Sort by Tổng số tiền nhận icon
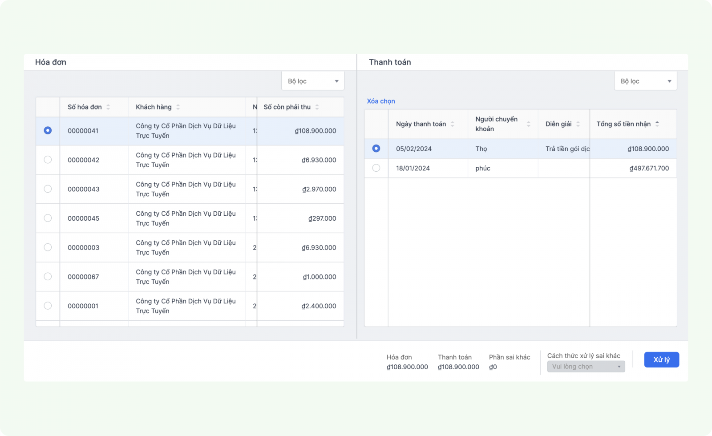712x436 pixels. pyautogui.click(x=657, y=124)
